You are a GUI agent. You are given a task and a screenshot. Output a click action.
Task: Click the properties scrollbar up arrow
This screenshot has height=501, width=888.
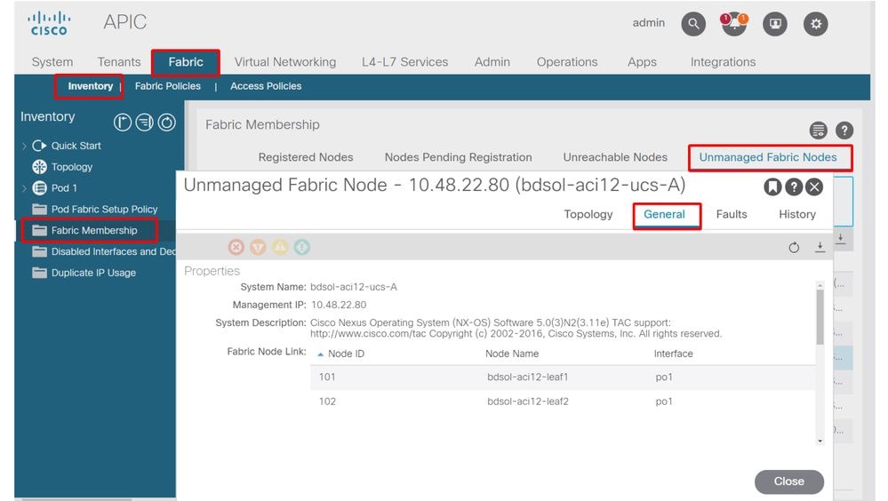[820, 285]
